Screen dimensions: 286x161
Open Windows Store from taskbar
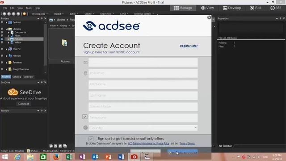pos(43,157)
